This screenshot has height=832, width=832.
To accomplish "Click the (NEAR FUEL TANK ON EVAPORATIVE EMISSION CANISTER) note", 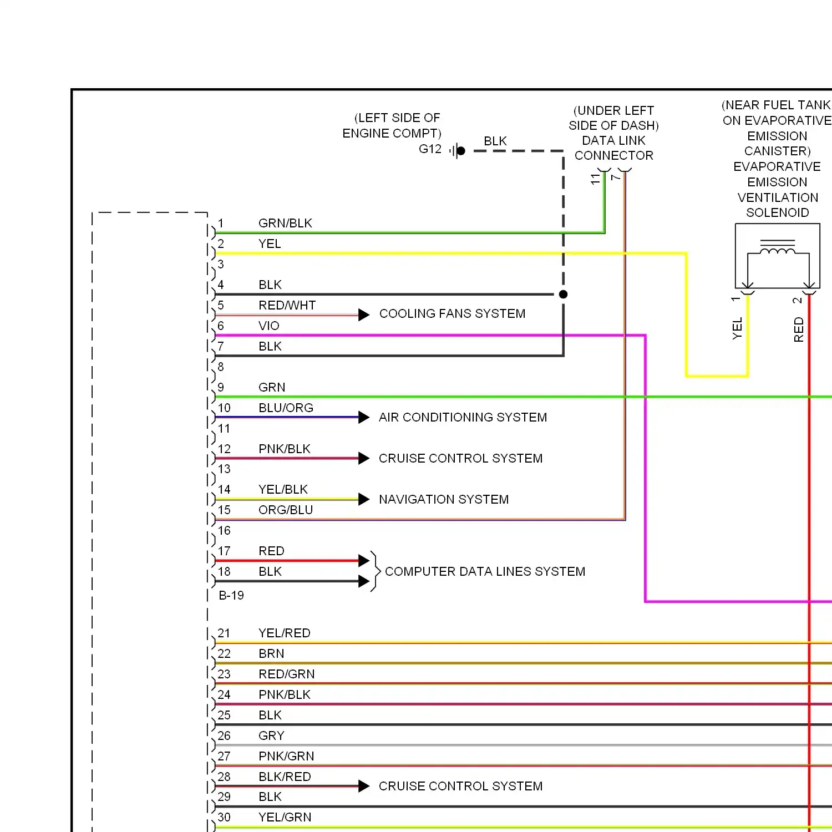I will [777, 128].
